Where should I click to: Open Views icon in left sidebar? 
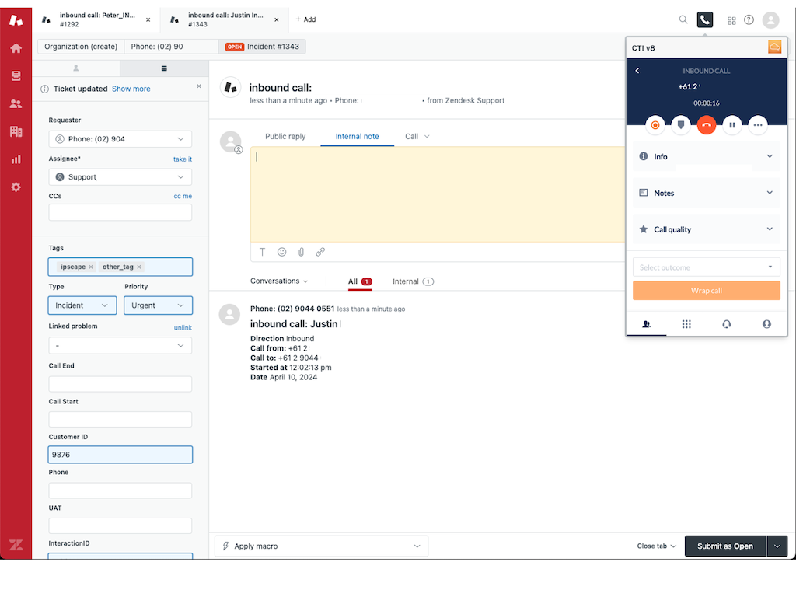click(x=16, y=75)
